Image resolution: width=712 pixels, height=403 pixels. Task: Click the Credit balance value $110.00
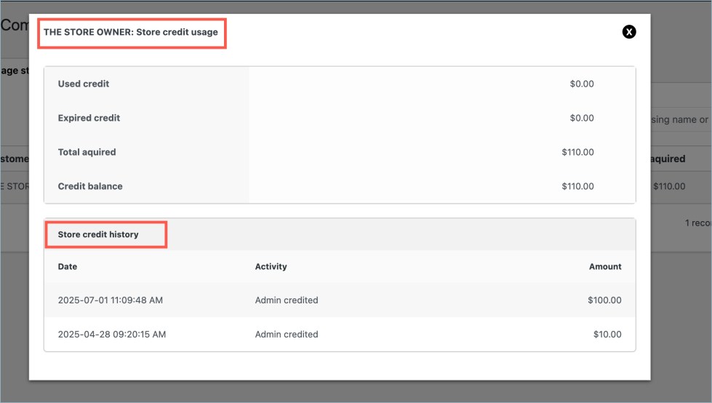click(x=577, y=185)
